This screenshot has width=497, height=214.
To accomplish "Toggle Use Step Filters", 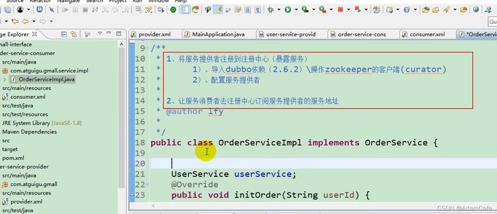I will tap(148, 10).
